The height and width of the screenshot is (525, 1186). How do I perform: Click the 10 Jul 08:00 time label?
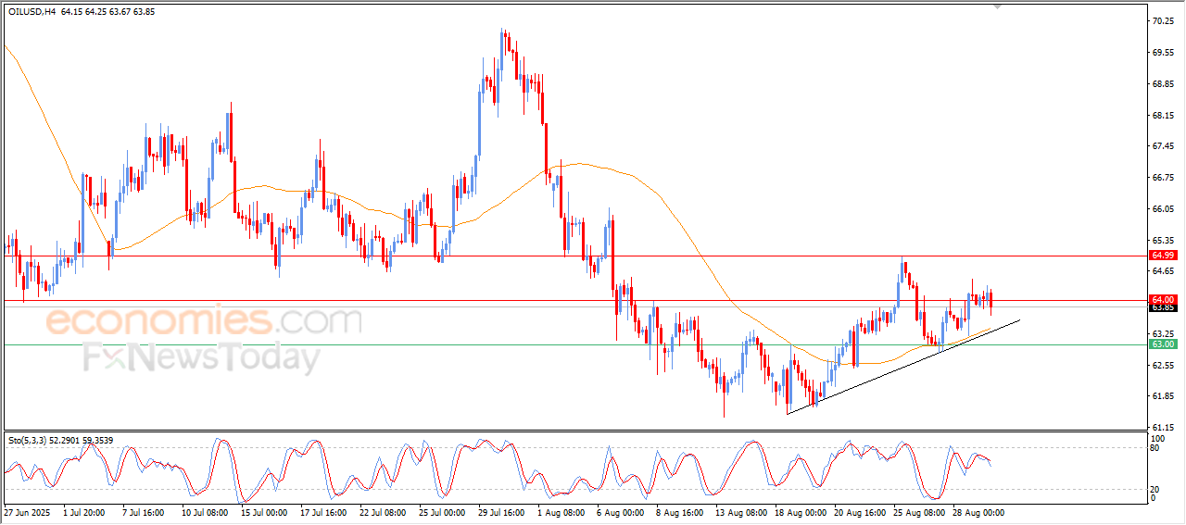[x=206, y=512]
